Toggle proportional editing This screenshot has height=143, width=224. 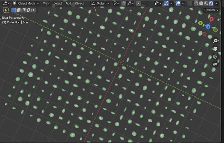click(138, 3)
